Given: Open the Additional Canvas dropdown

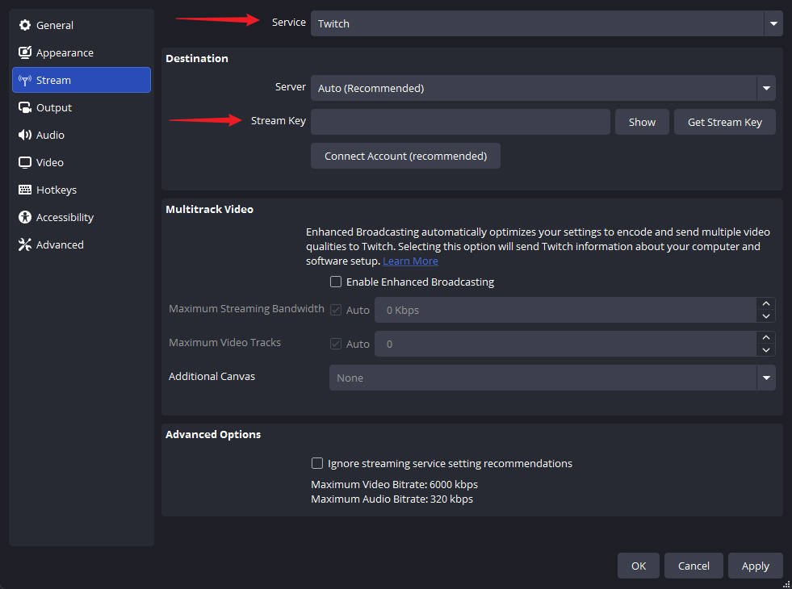Looking at the screenshot, I should click(x=552, y=378).
